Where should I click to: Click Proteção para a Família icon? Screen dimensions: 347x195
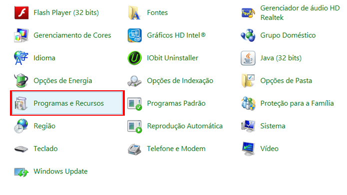coord(248,103)
